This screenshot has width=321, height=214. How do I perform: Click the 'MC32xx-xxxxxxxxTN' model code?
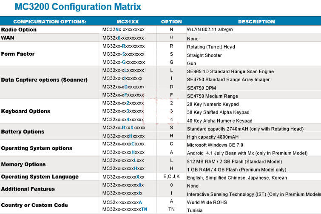tap(125, 209)
